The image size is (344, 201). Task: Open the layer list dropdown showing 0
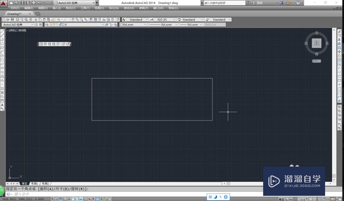coord(103,24)
